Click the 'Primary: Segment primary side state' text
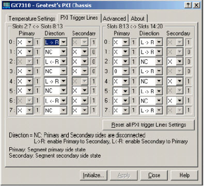The height and width of the screenshot is (186, 204). click(47, 149)
